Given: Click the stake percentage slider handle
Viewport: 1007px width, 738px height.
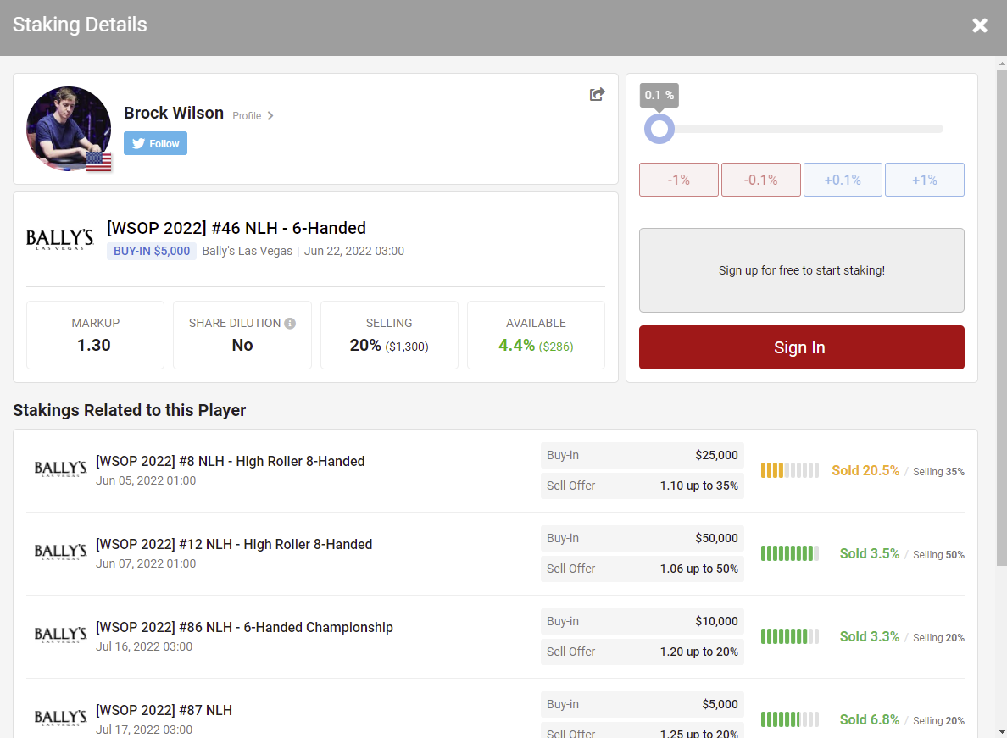Looking at the screenshot, I should tap(659, 129).
